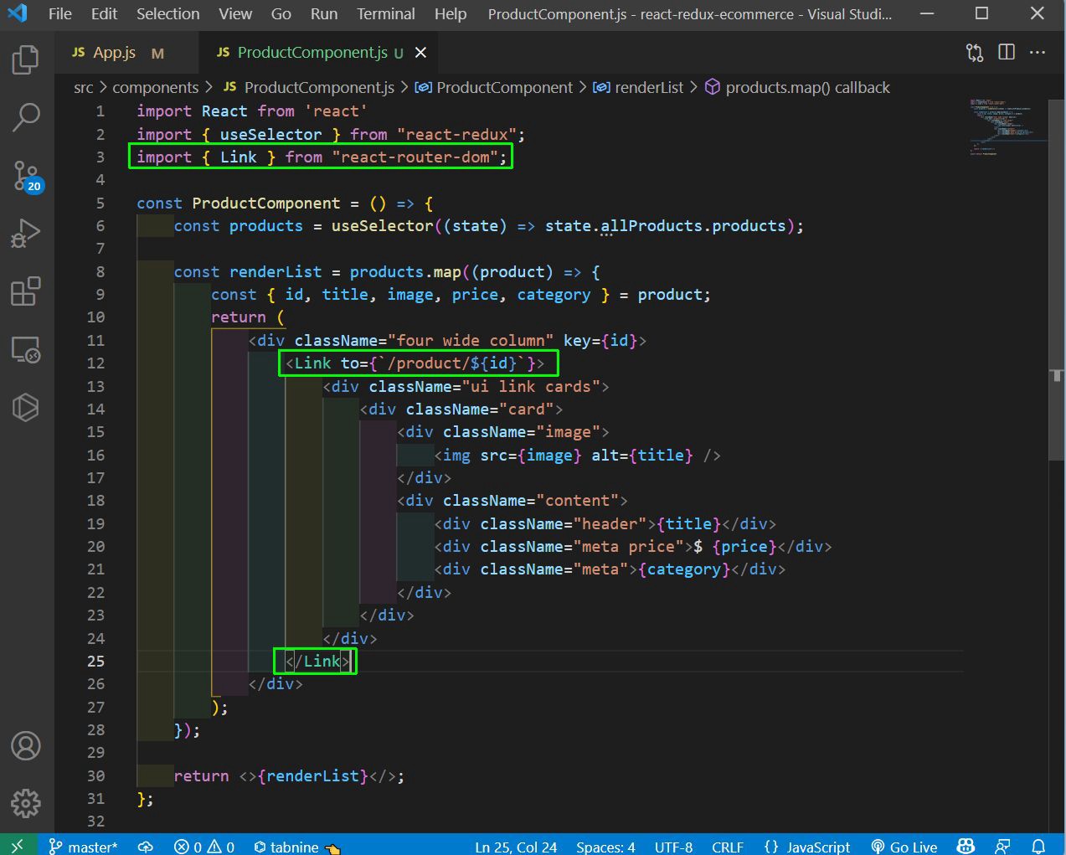
Task: Click the Visual Studio Code logo icon
Action: pyautogui.click(x=17, y=13)
